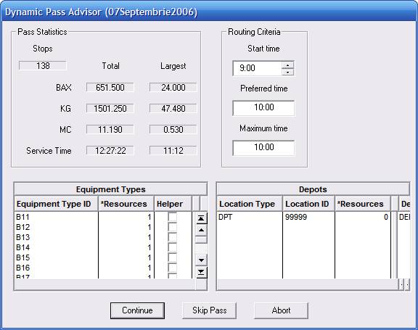Select the Helper column header
Viewport: 418px width, 330px height.
(173, 204)
